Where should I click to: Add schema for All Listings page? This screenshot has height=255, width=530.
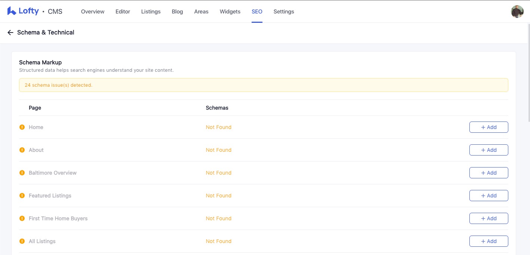(488, 241)
